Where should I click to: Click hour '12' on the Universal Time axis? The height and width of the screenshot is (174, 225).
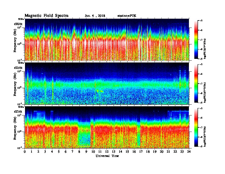107,152
